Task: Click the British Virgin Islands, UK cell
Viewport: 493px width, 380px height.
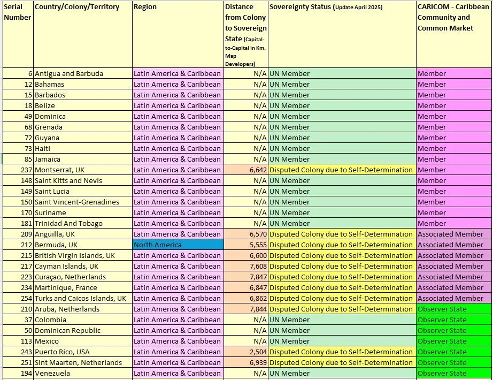Action: [83, 255]
